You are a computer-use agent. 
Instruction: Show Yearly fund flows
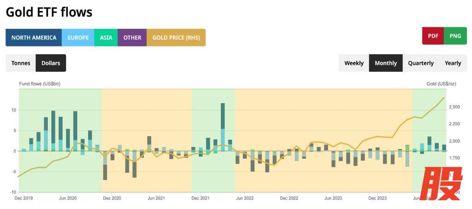tap(453, 63)
